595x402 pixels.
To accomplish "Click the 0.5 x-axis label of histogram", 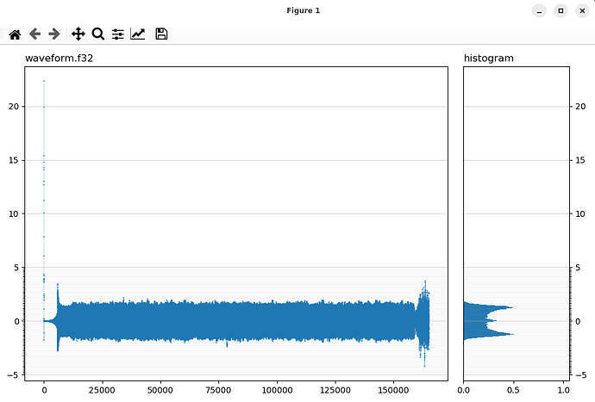I will pyautogui.click(x=513, y=390).
